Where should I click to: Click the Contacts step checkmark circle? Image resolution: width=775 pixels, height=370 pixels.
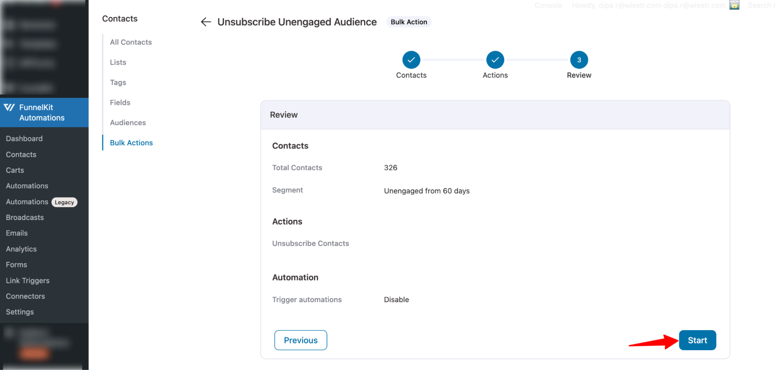click(x=411, y=60)
